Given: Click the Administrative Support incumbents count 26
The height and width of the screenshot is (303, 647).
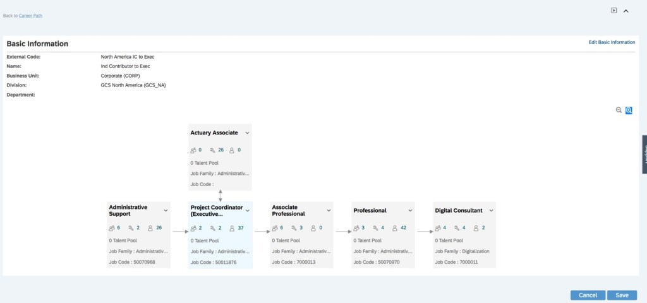Looking at the screenshot, I should tap(159, 228).
